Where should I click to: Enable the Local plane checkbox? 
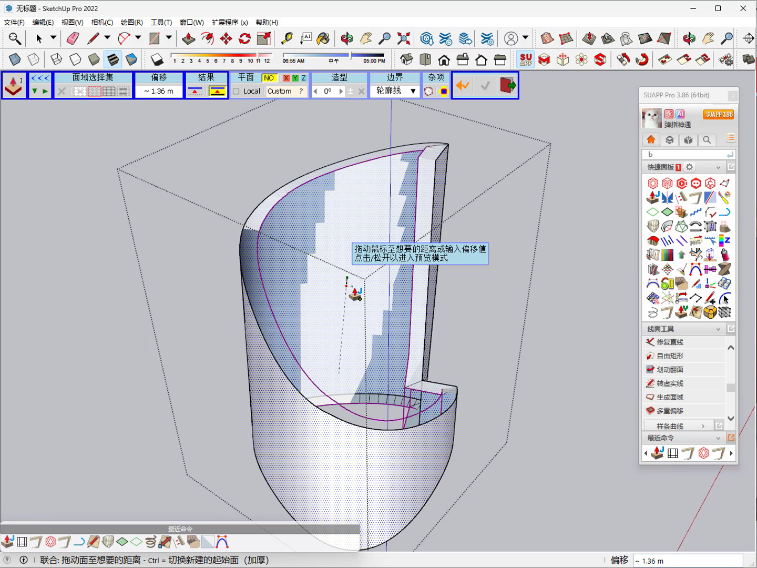point(237,91)
